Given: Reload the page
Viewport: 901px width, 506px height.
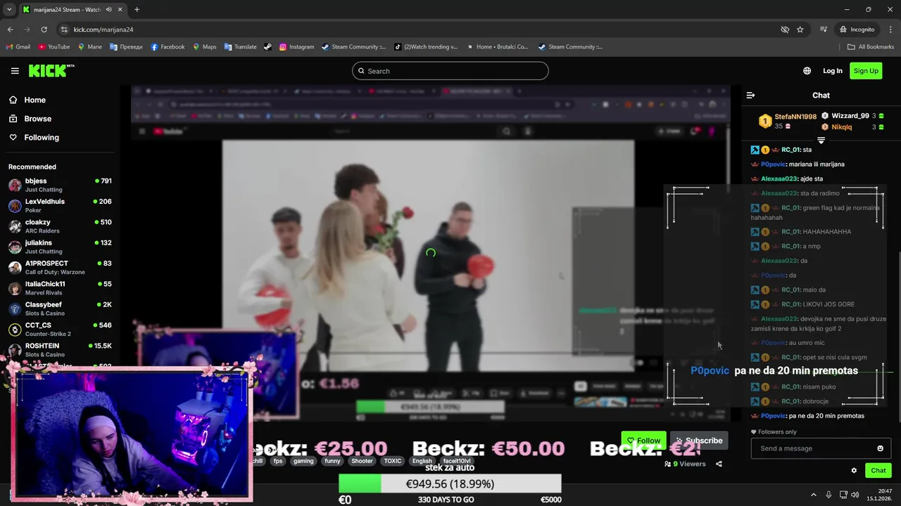Looking at the screenshot, I should click(x=44, y=30).
